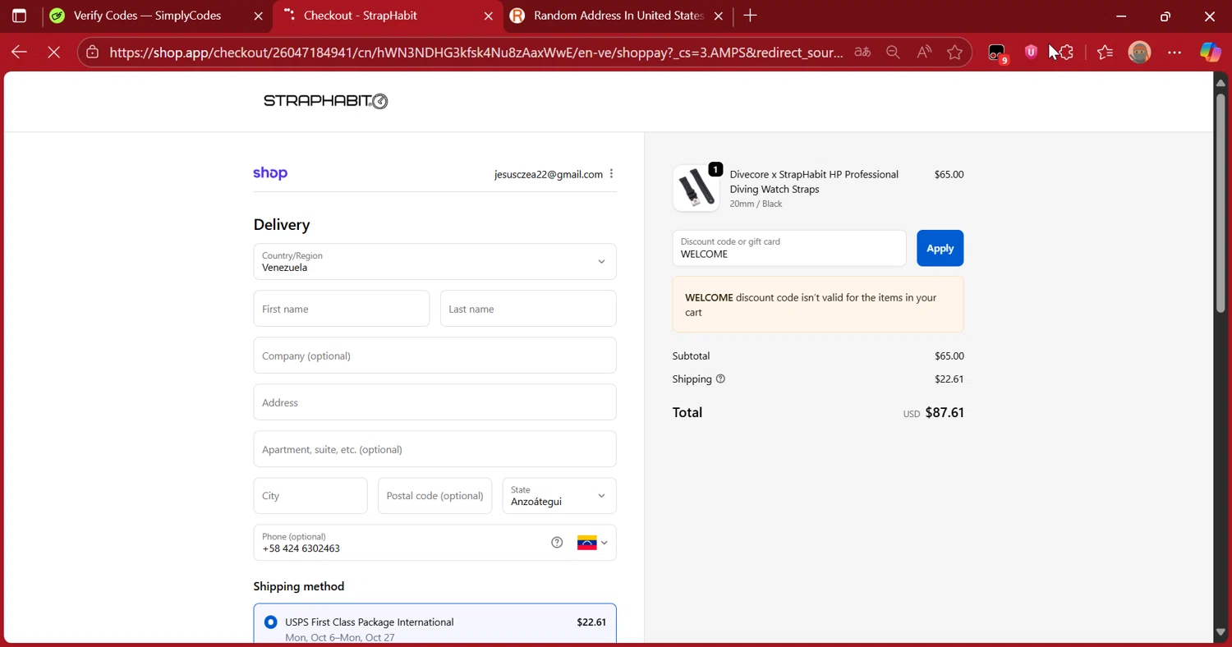Click the zoom out magnifier icon

893,53
